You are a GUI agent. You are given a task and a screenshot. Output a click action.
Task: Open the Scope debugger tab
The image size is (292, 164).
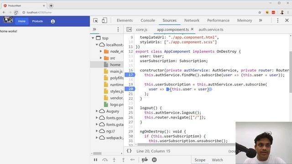coord(200,160)
